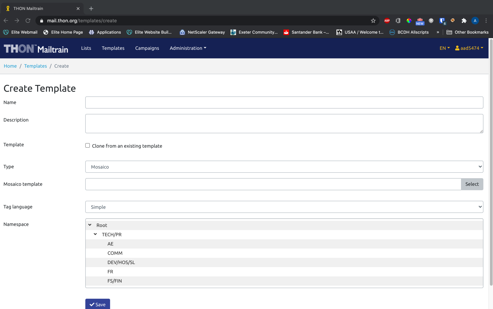Open the Administration dropdown menu
This screenshot has width=493, height=309.
pos(188,48)
